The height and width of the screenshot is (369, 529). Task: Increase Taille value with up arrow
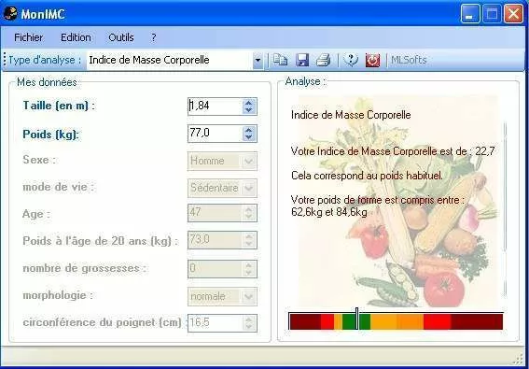[249, 103]
